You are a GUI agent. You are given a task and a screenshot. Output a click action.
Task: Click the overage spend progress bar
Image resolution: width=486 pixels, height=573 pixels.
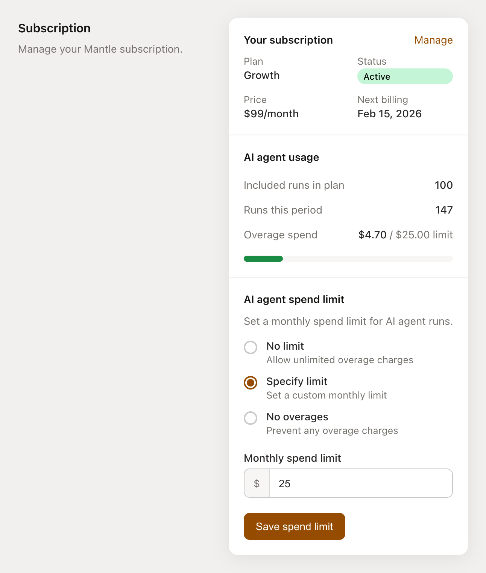point(348,259)
